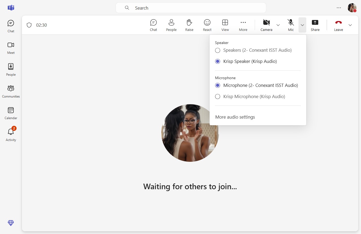Unmute the Mic
The width and height of the screenshot is (361, 234).
click(x=291, y=25)
